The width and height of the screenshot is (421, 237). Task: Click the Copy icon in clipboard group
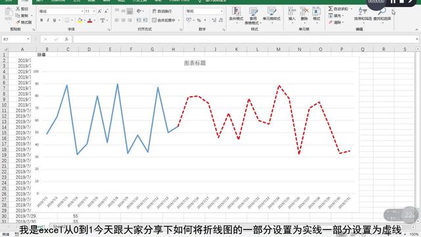18,16
